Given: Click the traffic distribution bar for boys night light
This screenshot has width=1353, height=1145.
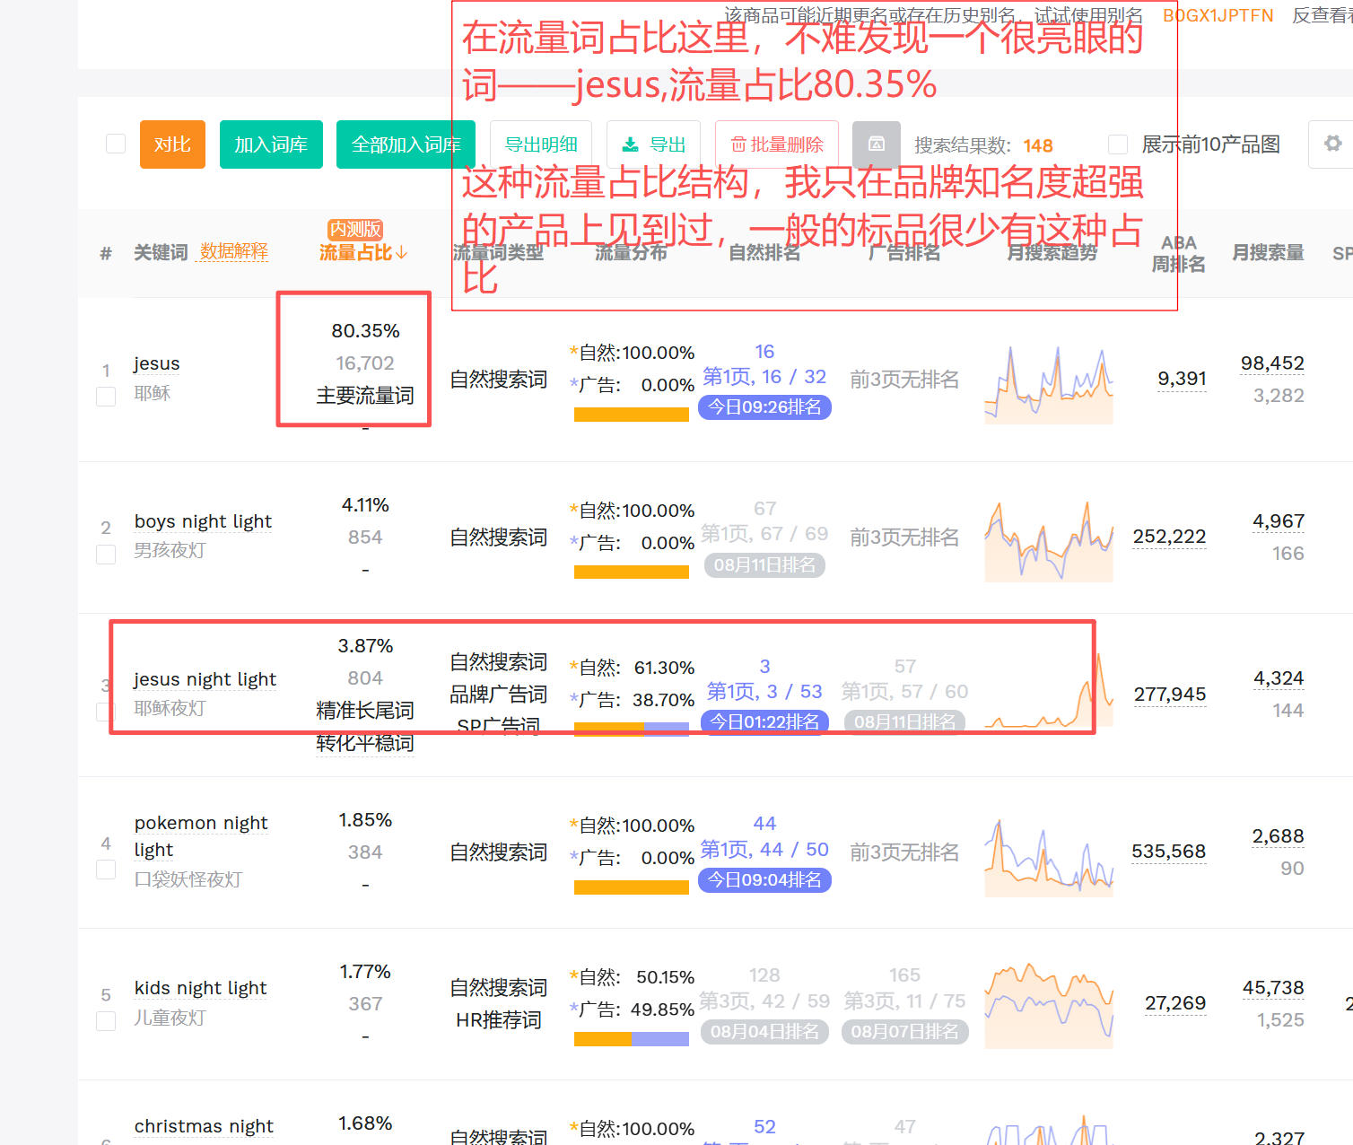Looking at the screenshot, I should (x=632, y=572).
